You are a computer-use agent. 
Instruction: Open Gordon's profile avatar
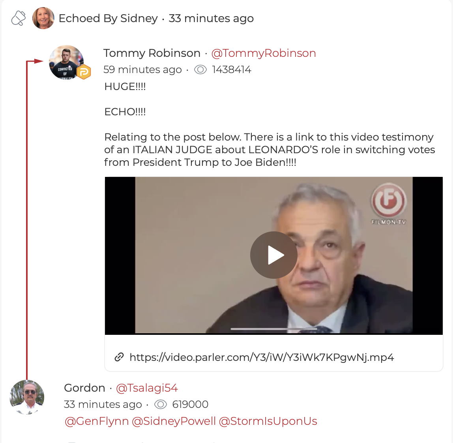27,397
